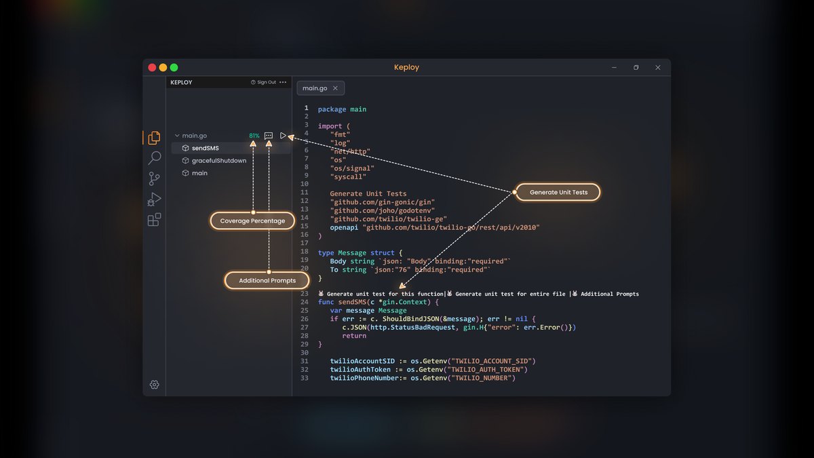Click the "github.com/gin-gonic/gin" import
Viewport: 814px width, 458px height.
pyautogui.click(x=383, y=202)
